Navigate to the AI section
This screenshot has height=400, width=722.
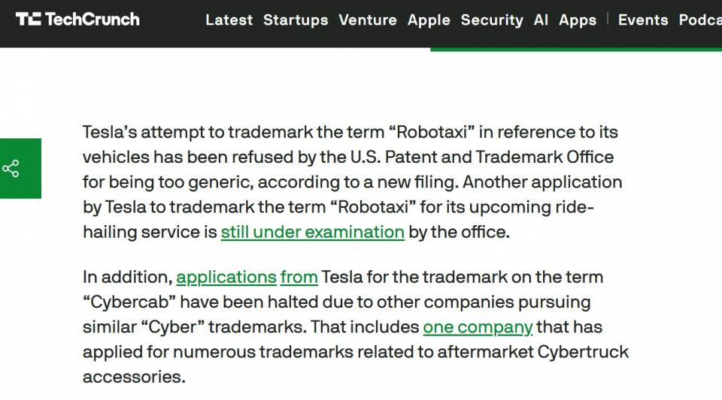coord(541,20)
